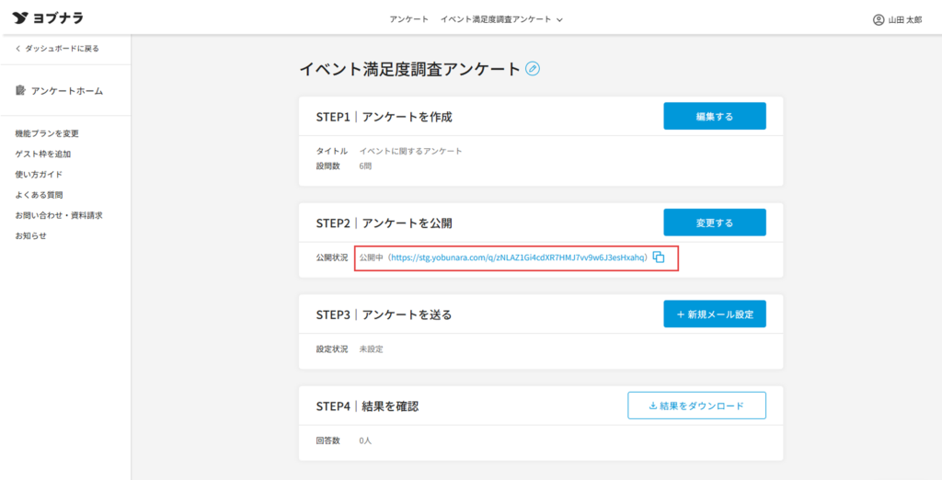Viewport: 942px width, 480px height.
Task: Open 機能プランを変更 in the sidebar
Action: tap(47, 133)
